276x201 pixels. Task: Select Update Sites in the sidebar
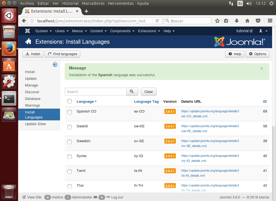click(x=35, y=124)
